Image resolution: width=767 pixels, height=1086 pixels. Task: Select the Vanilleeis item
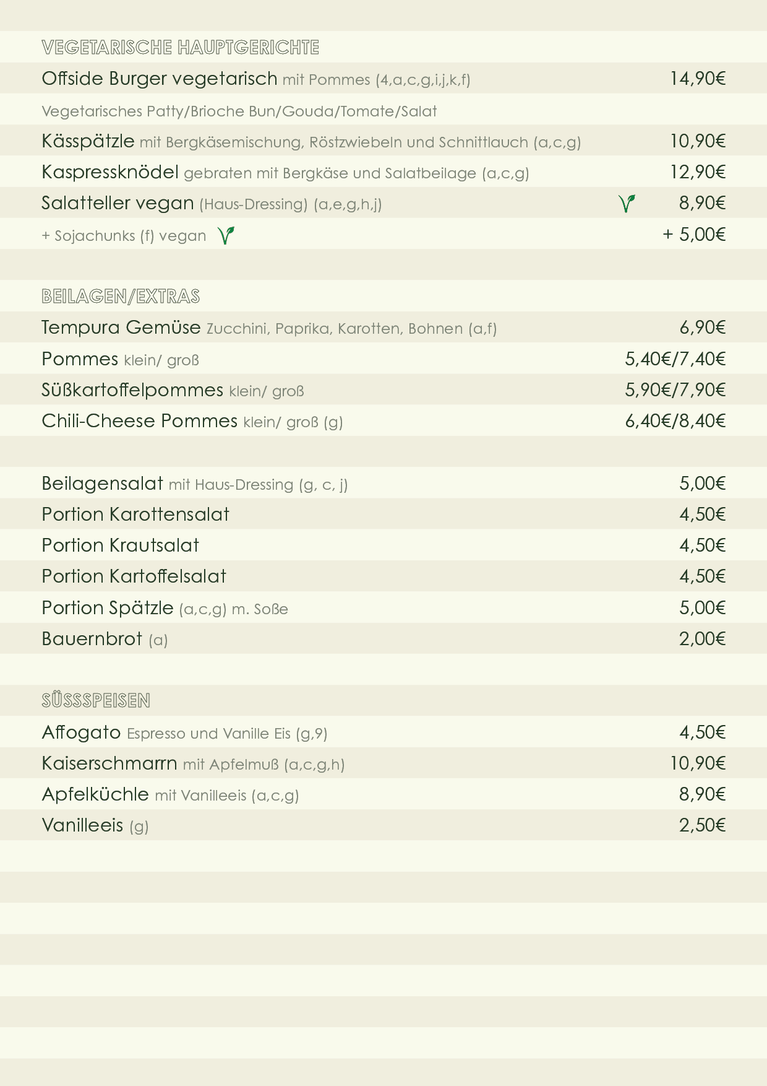pyautogui.click(x=83, y=825)
